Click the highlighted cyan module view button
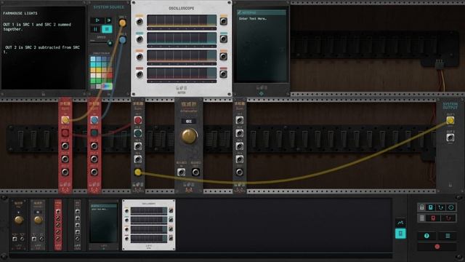Screen dimensions: 465x262 (400, 234)
